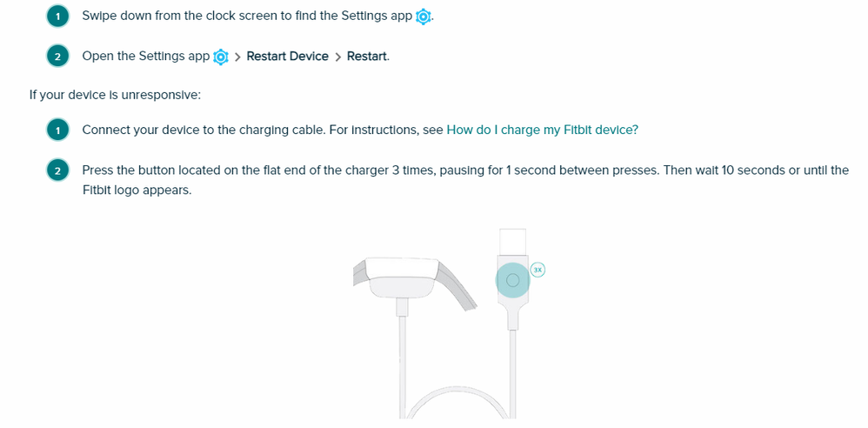Select step 2 badge beside 'Open the Settings app'
Image resolution: width=868 pixels, height=428 pixels.
pyautogui.click(x=57, y=56)
